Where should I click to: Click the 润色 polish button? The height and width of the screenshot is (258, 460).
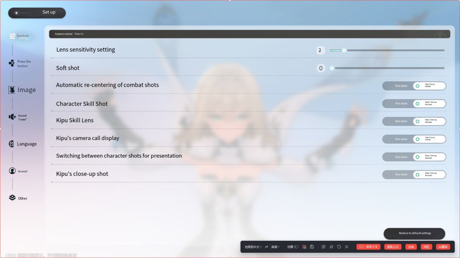coord(427,247)
